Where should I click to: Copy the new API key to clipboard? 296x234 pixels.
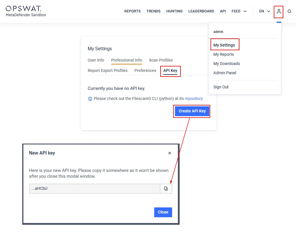pos(166,188)
